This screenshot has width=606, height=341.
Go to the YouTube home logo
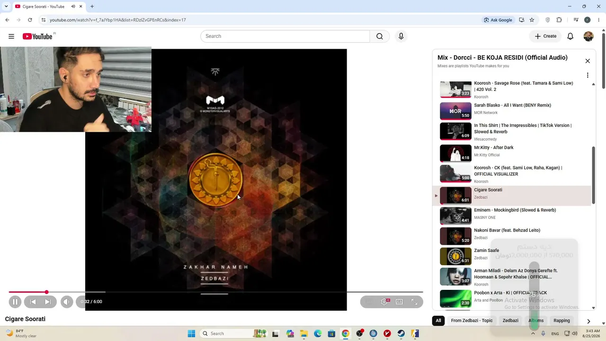point(37,36)
